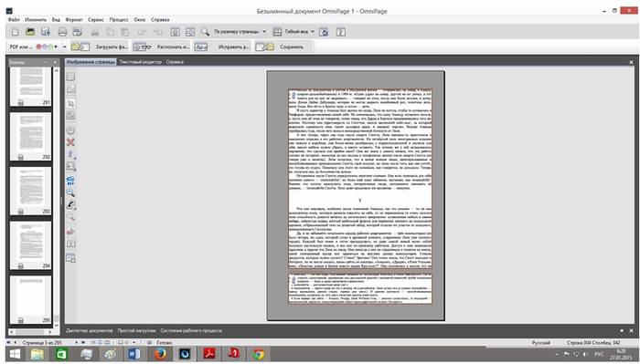Select page thumbnail 293
The image size is (640, 364).
[30, 191]
